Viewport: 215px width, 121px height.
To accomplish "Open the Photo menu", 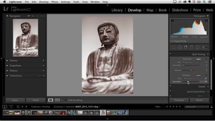I will pyautogui.click(x=55, y=2).
